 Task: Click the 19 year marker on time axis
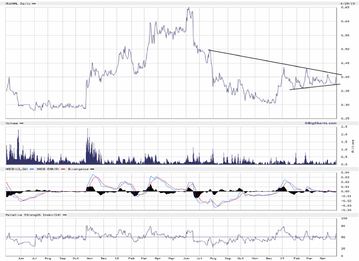(283, 257)
